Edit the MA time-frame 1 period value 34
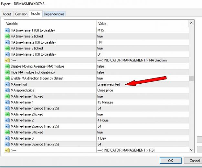 click(x=99, y=108)
